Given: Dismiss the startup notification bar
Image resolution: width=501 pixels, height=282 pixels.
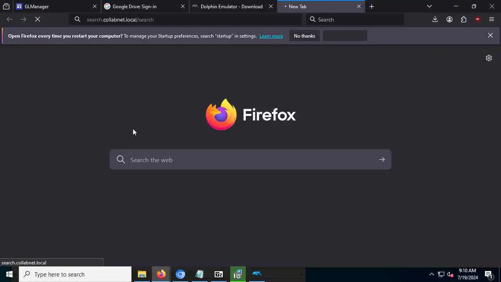Looking at the screenshot, I should [x=490, y=36].
